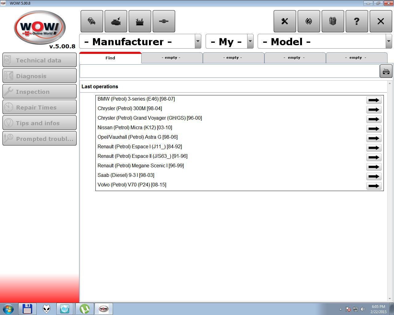The height and width of the screenshot is (315, 394).
Task: Click the scrollbar down arrow in results
Action: coord(390,299)
